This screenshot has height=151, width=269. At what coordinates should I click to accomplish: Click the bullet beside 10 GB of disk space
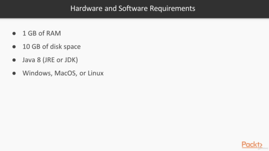click(x=14, y=47)
